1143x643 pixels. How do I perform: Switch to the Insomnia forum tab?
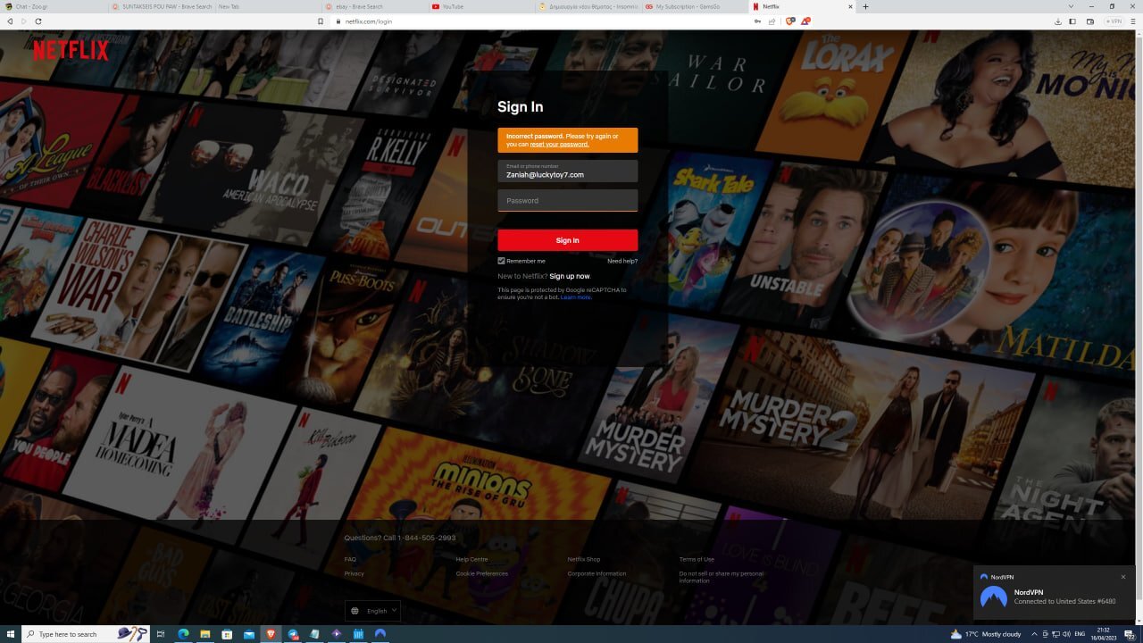(x=588, y=6)
